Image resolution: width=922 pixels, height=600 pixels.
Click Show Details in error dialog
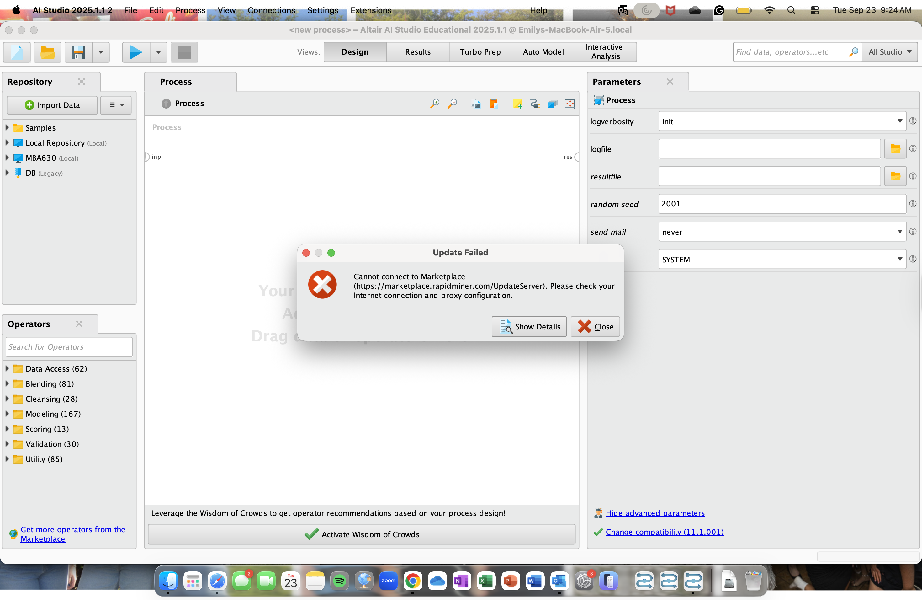[x=529, y=326]
